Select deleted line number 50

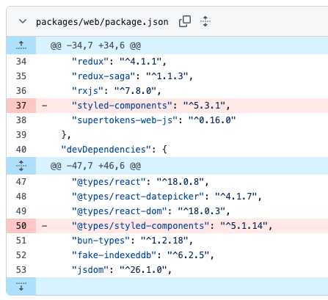21,226
